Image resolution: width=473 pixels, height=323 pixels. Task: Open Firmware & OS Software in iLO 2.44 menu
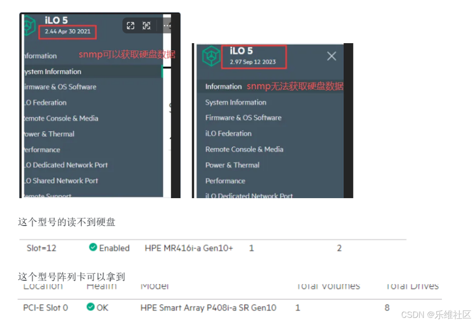pos(60,87)
